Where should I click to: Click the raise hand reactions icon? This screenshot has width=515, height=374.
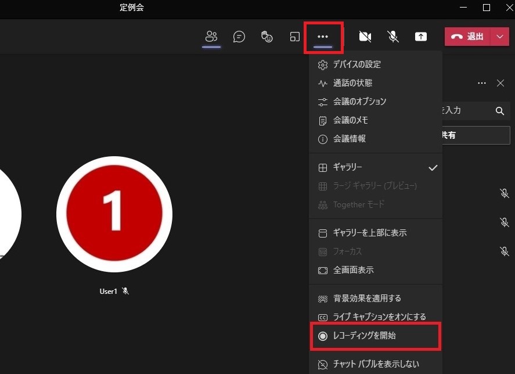tap(266, 37)
